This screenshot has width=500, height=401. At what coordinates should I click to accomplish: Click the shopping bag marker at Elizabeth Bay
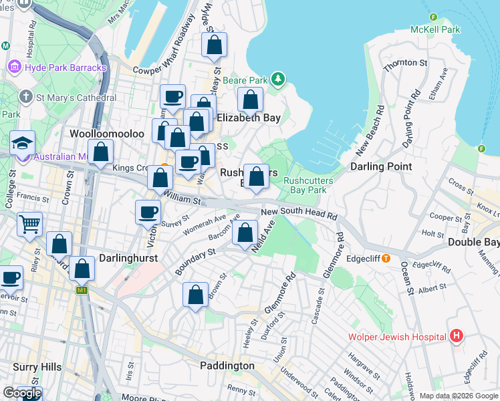click(250, 100)
